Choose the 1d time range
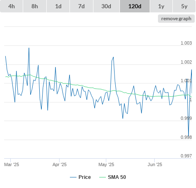 point(58,6)
